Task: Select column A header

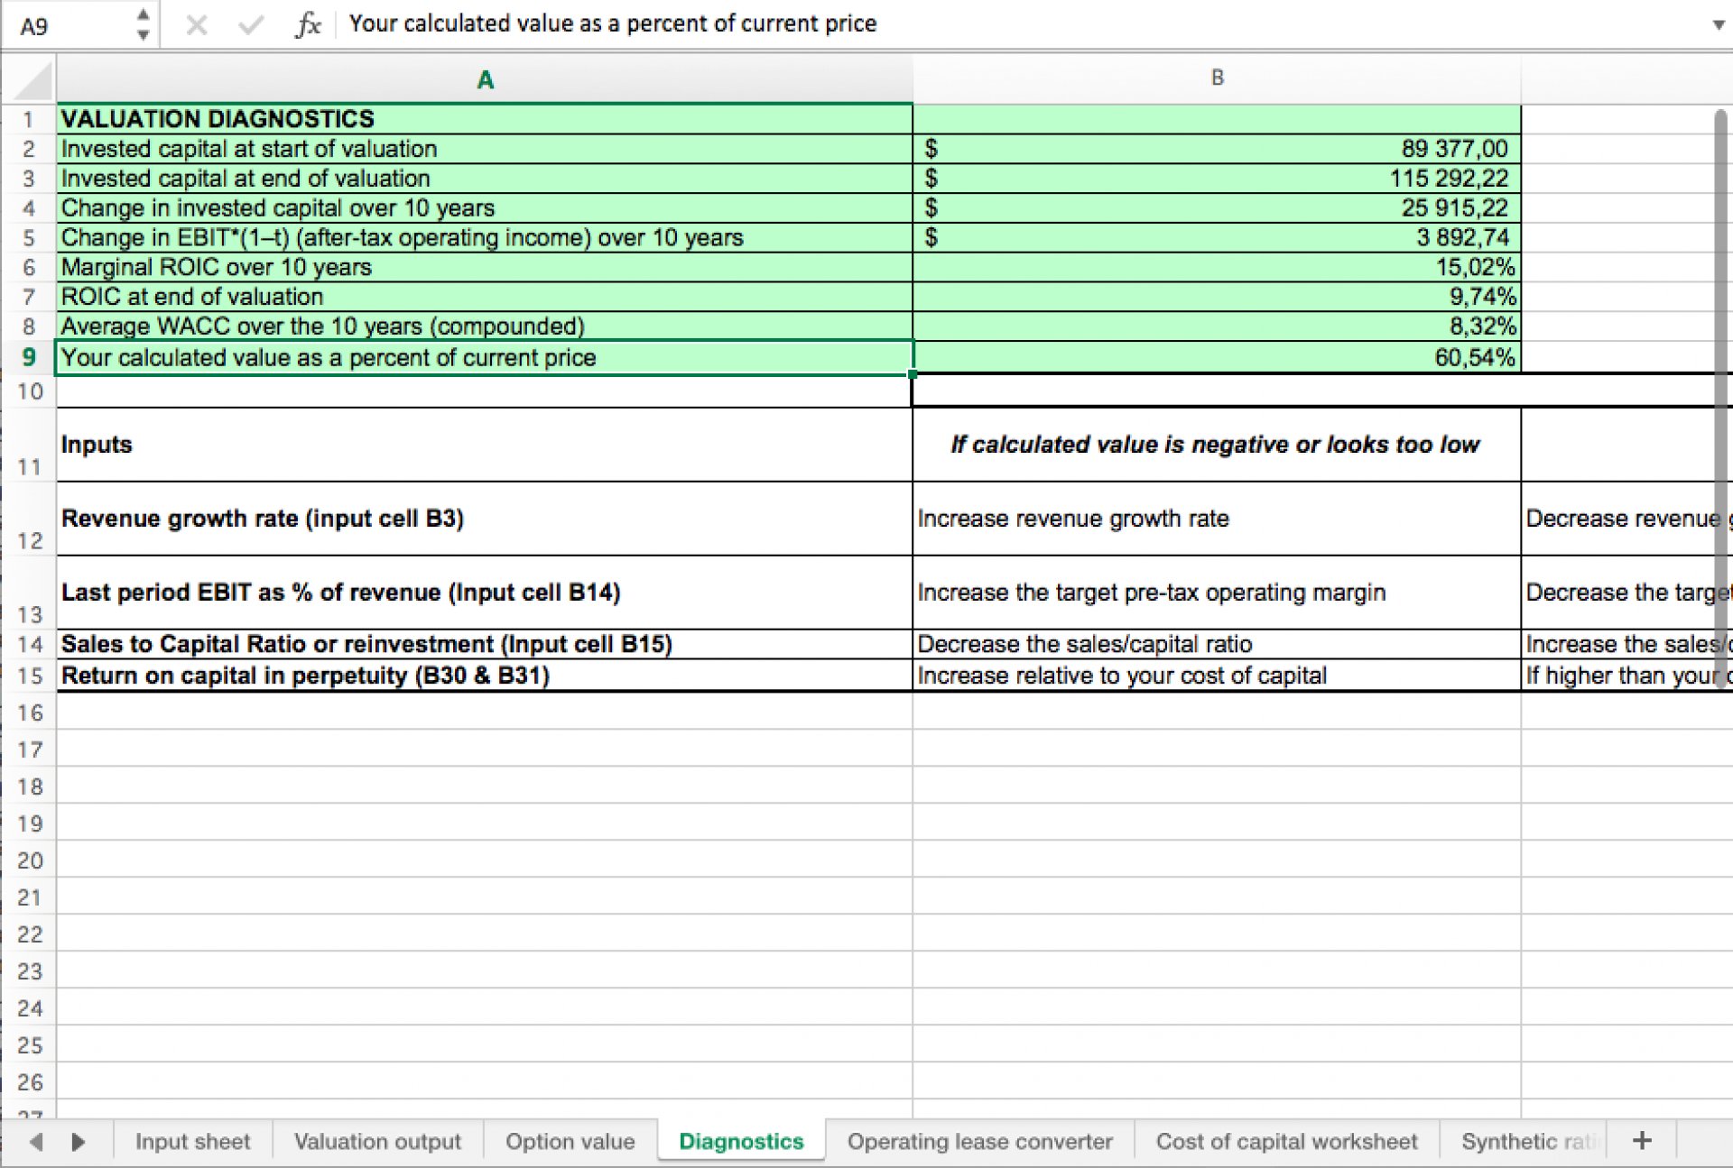Action: pyautogui.click(x=485, y=79)
